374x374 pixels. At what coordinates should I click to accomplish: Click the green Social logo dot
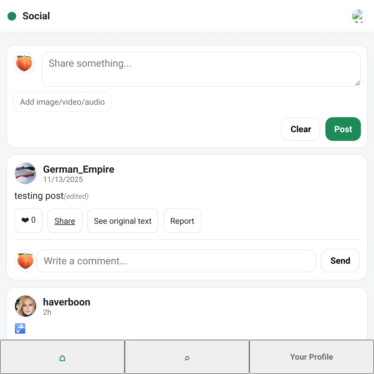[x=12, y=16]
